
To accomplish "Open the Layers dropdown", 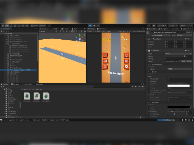I will pyautogui.click(x=173, y=26).
